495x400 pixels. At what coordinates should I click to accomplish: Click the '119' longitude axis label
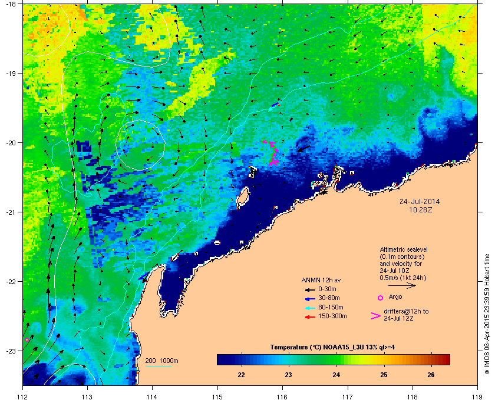pos(477,397)
